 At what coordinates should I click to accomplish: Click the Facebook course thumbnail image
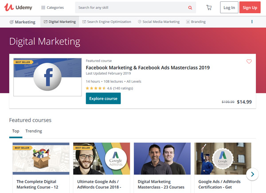click(x=47, y=77)
